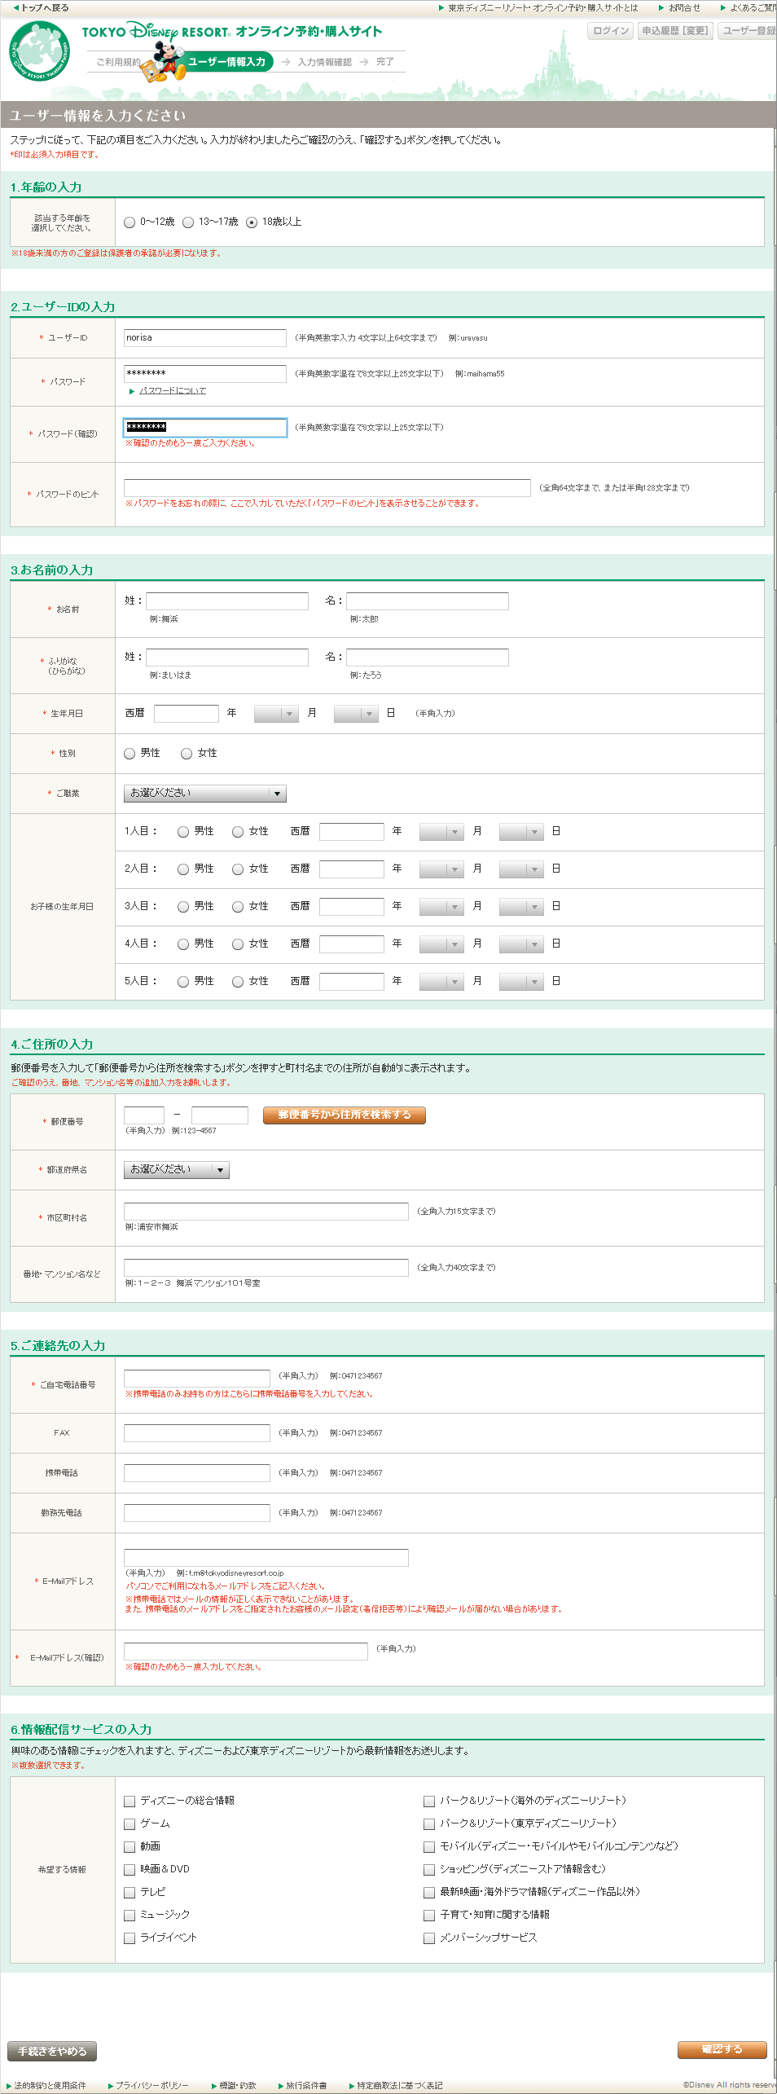Open the 法的制約と使用条件 footer link
This screenshot has height=2094, width=777.
(x=46, y=2085)
